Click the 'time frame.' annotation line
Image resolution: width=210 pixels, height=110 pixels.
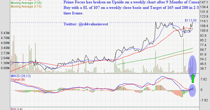coord(73,13)
